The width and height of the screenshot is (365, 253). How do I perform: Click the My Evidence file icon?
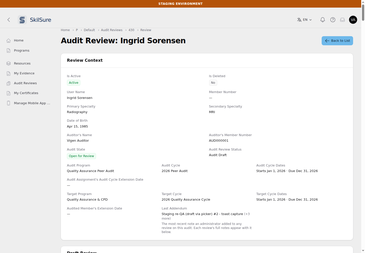click(9, 73)
